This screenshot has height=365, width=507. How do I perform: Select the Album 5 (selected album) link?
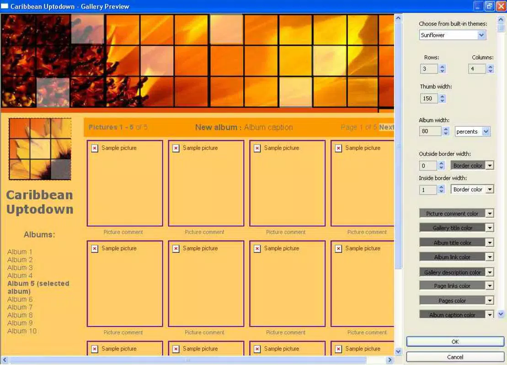click(x=38, y=287)
